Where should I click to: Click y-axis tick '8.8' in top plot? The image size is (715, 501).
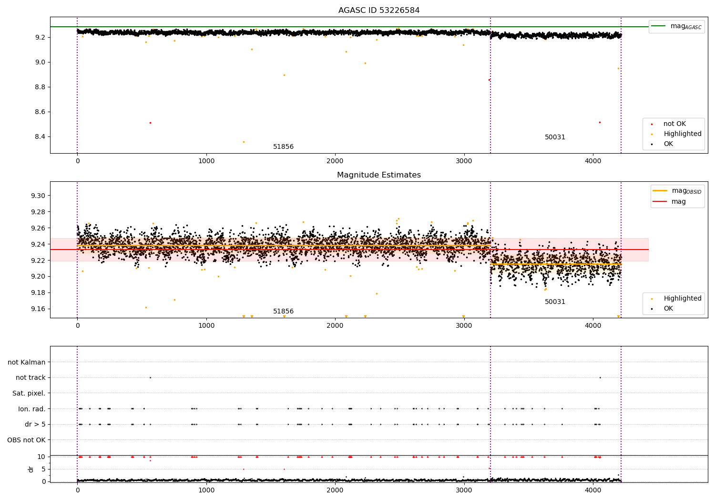coord(40,87)
